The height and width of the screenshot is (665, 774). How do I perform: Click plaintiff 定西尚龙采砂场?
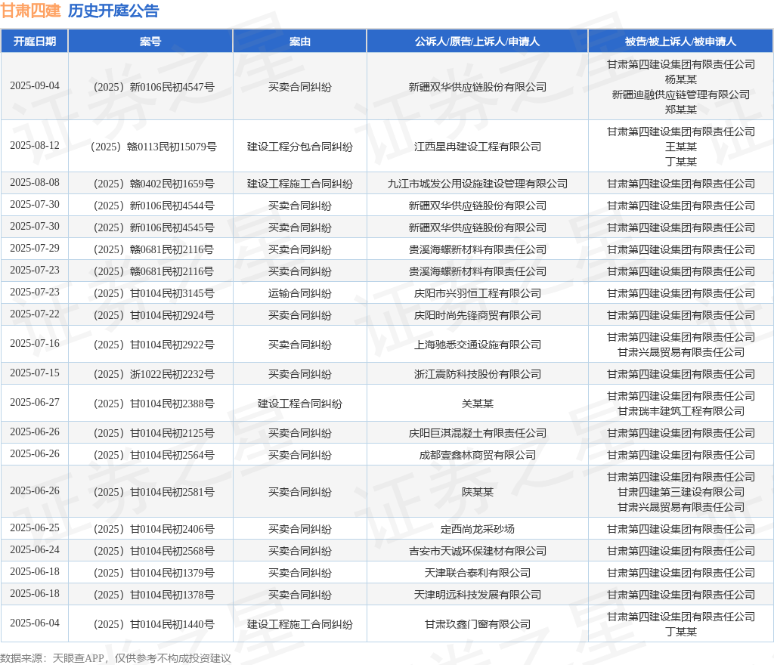[x=478, y=529]
